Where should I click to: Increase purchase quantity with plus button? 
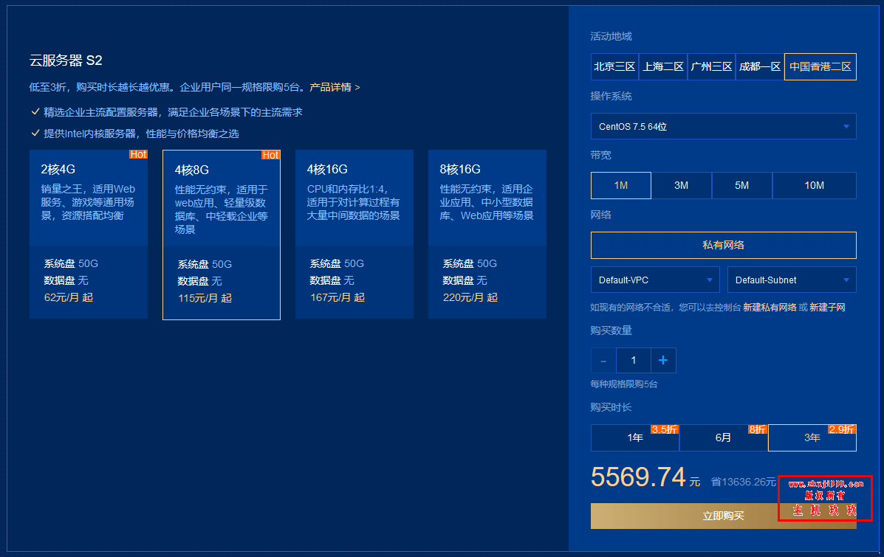click(663, 361)
